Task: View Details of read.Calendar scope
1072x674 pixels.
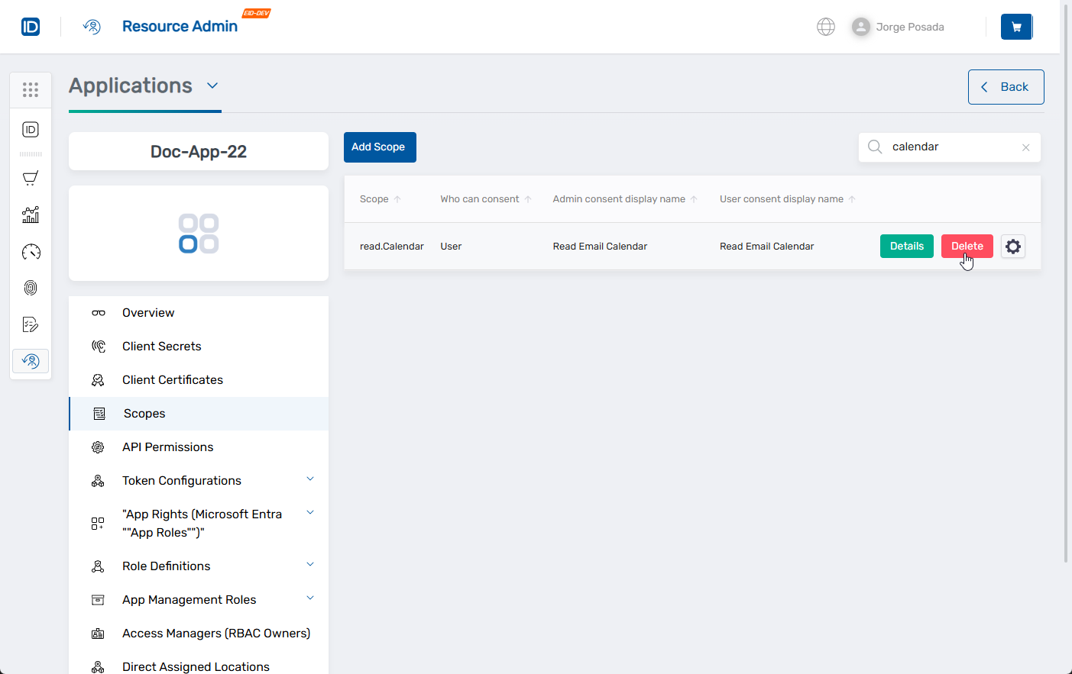Action: pyautogui.click(x=906, y=247)
